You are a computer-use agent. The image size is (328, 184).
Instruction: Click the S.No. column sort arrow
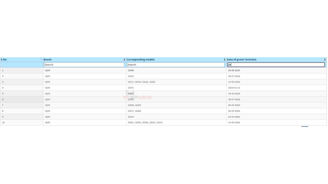tap(41, 59)
